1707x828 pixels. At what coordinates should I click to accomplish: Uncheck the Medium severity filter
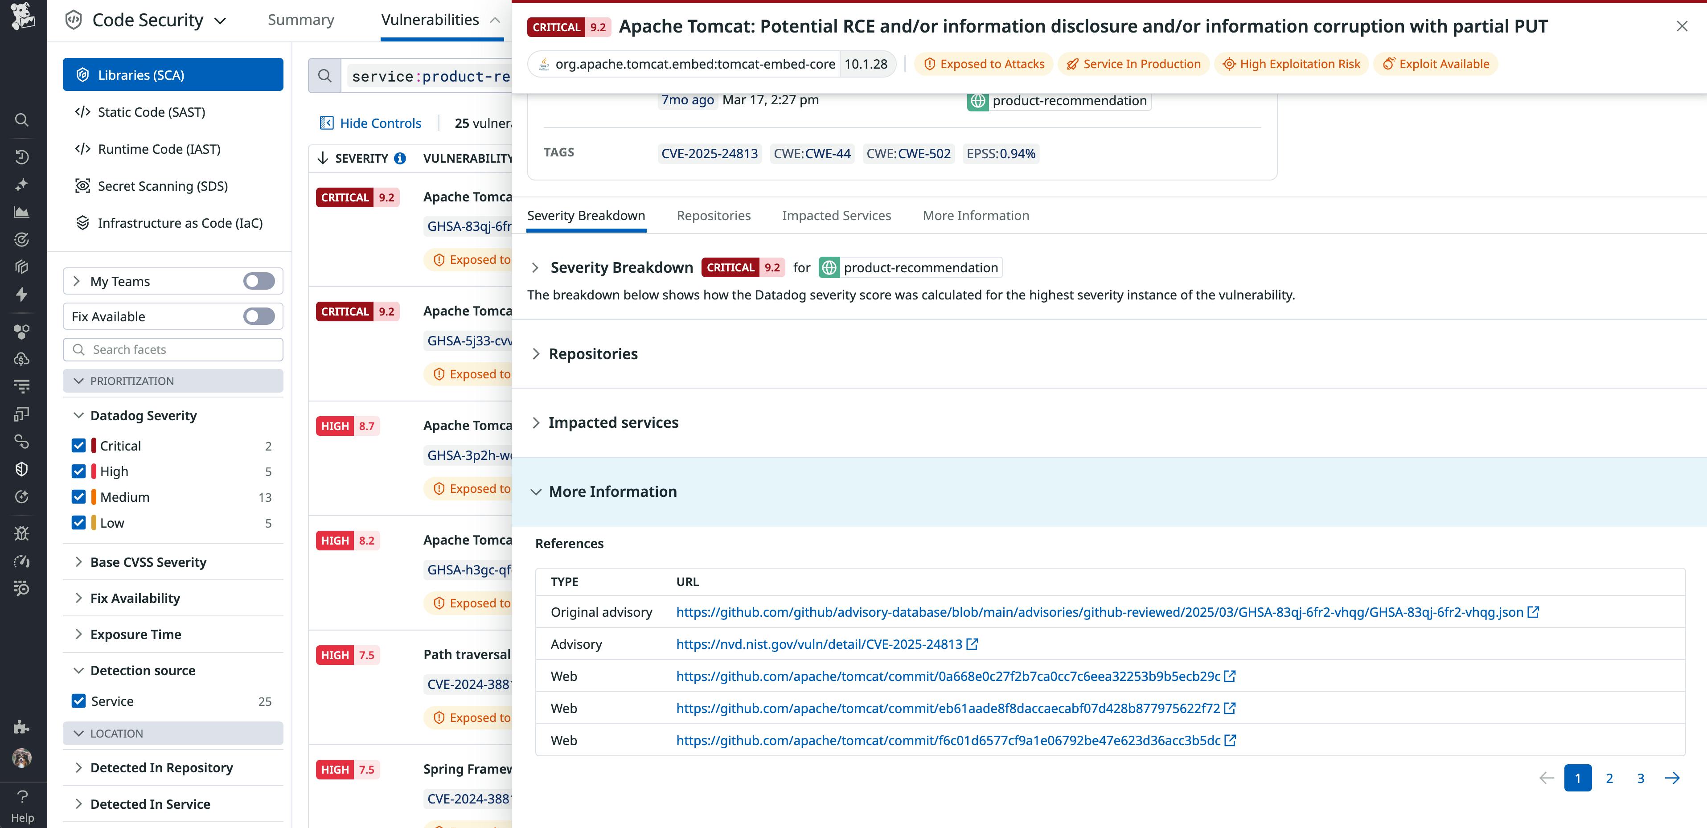[x=79, y=497]
